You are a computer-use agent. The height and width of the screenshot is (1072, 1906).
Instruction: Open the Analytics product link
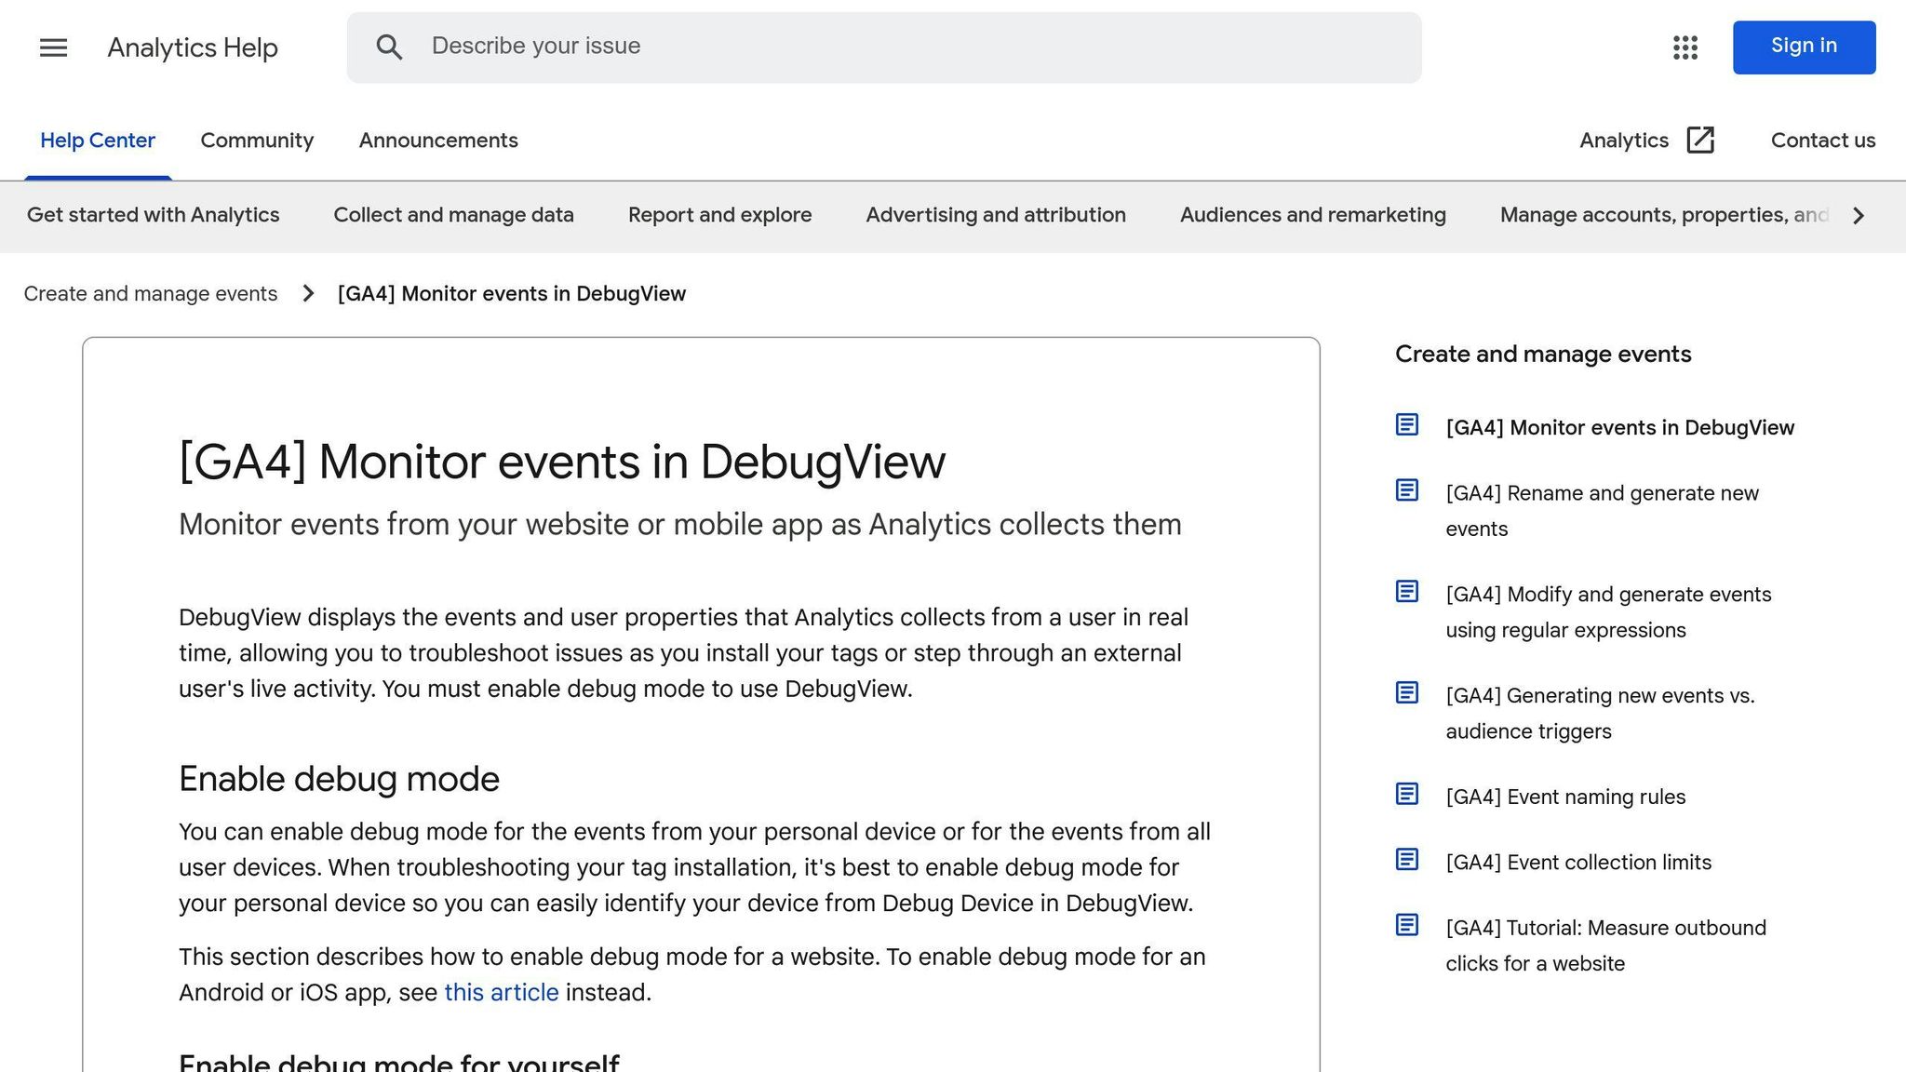point(1624,141)
